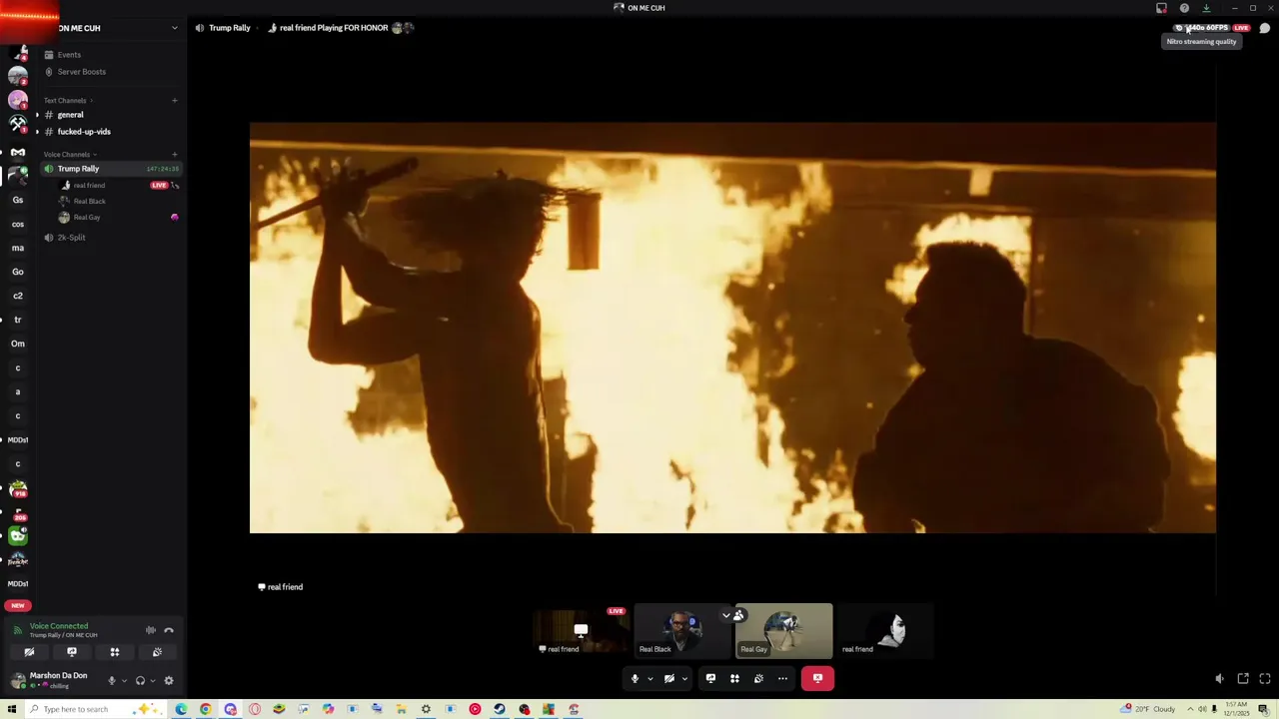The height and width of the screenshot is (719, 1279).
Task: Expand threads arrow beside general channel
Action: click(37, 115)
